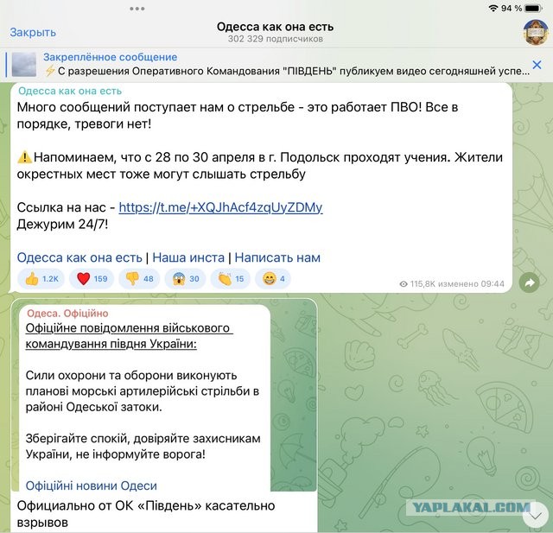
Task: Open Одеса. Офіційно forwarded source name
Action: click(67, 313)
